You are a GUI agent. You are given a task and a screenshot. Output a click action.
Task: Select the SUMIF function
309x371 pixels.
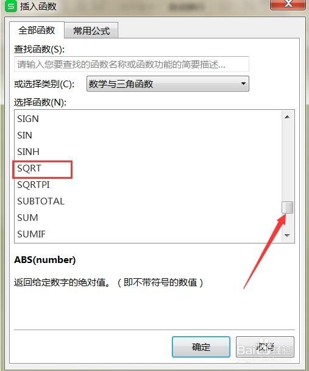point(148,234)
